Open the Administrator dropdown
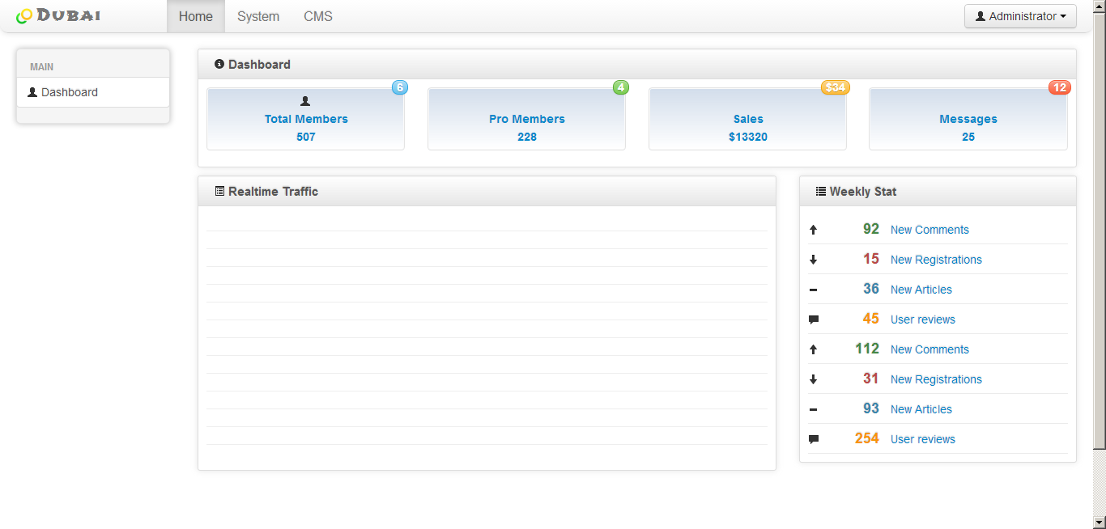 (1020, 16)
